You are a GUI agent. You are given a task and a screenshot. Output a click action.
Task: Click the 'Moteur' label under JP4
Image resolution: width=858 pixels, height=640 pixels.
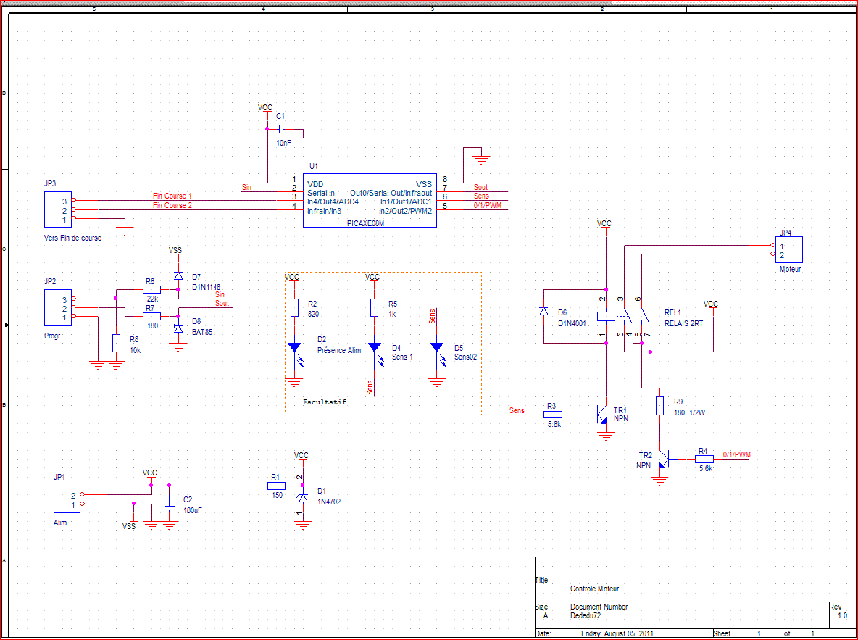tap(791, 270)
